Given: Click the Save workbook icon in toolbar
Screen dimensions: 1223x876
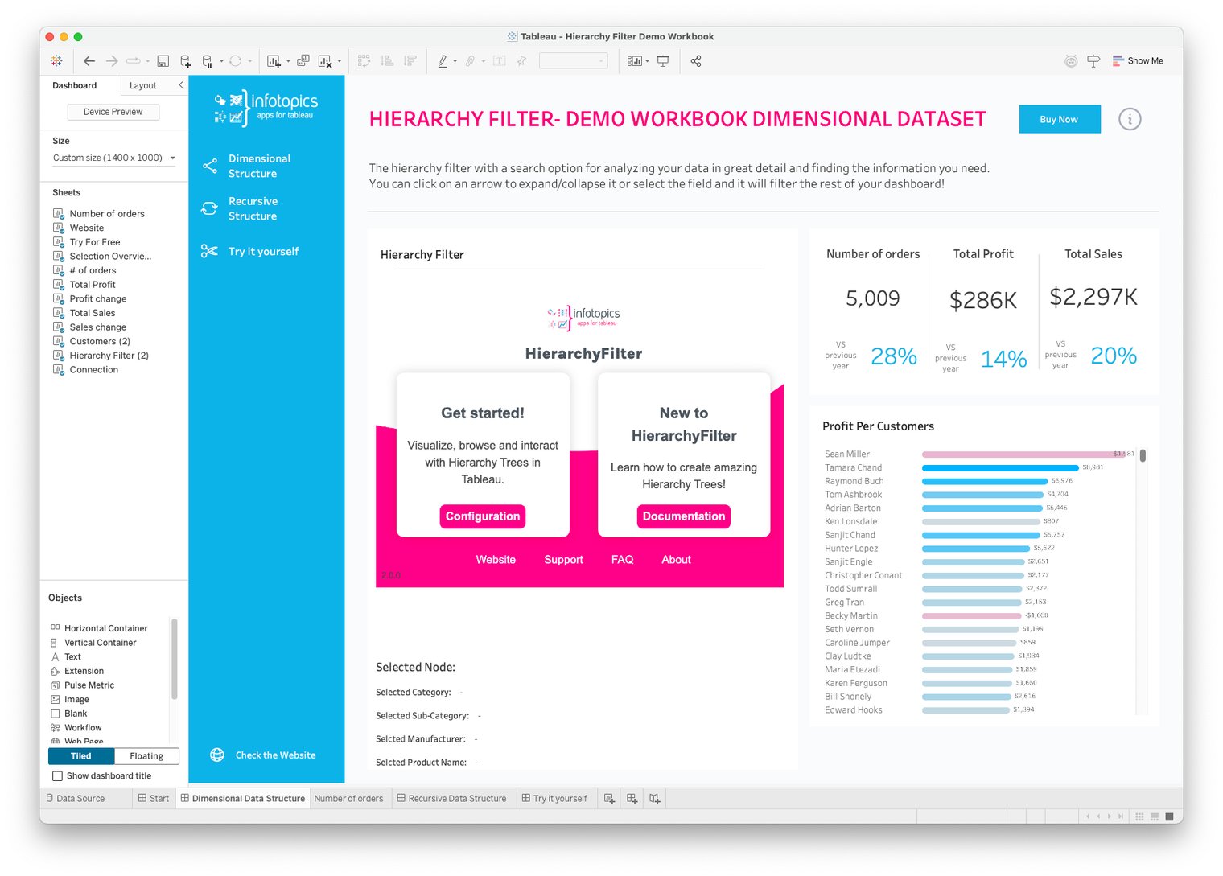Looking at the screenshot, I should 163,61.
